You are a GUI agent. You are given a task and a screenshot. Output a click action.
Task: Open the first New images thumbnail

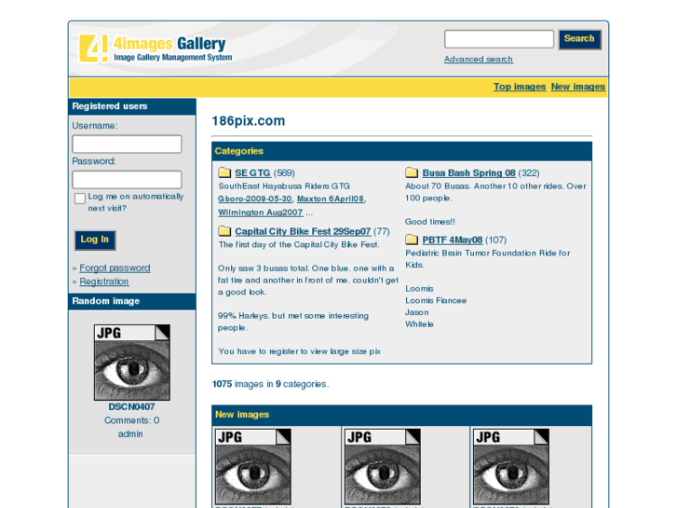(x=253, y=466)
